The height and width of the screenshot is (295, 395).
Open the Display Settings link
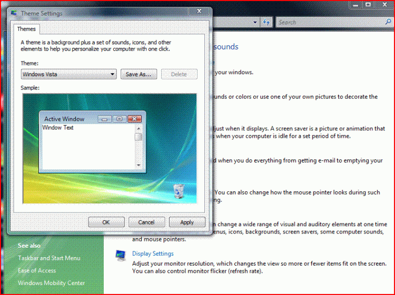pyautogui.click(x=153, y=253)
